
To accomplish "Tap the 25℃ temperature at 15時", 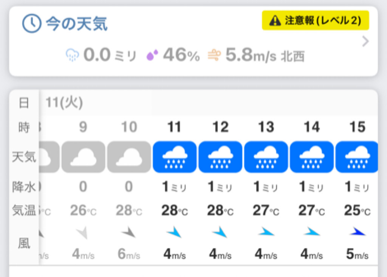I will 357,210.
